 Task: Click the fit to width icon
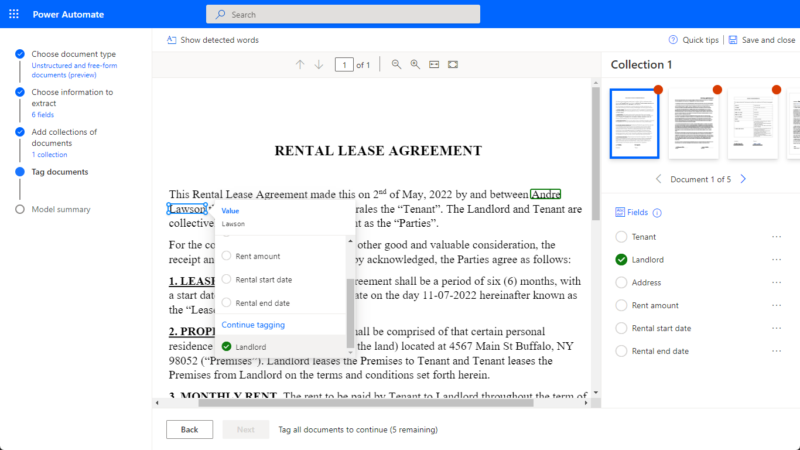point(434,64)
